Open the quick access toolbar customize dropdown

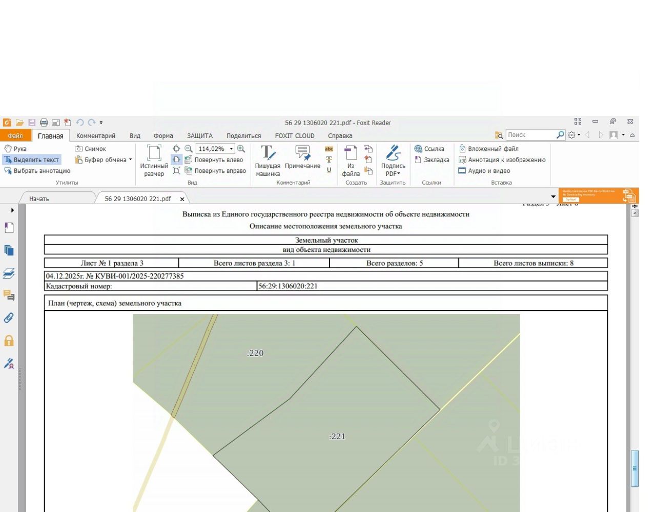pos(101,123)
